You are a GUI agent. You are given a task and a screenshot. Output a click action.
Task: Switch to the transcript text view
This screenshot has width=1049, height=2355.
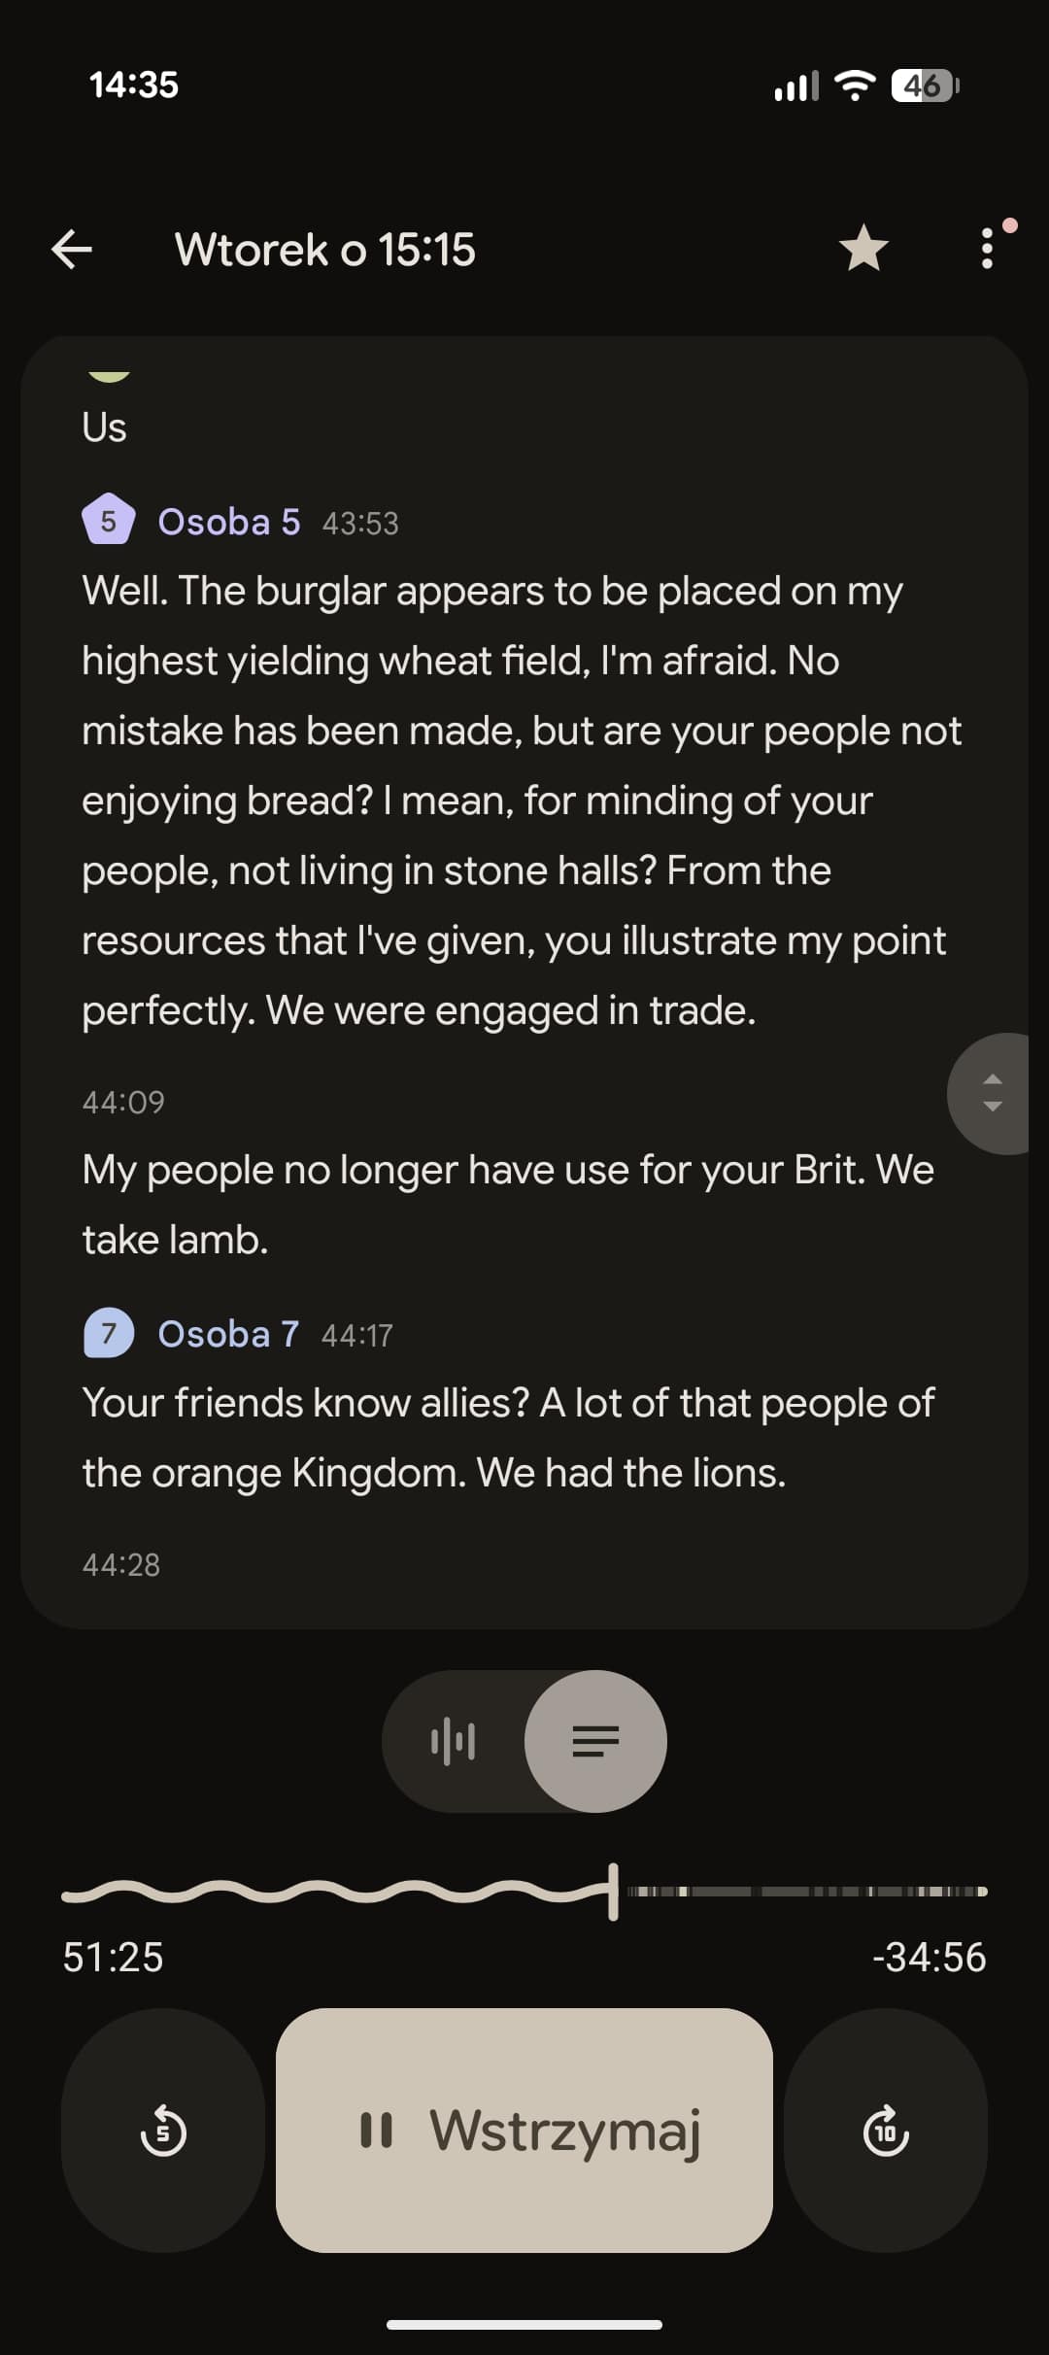click(595, 1741)
